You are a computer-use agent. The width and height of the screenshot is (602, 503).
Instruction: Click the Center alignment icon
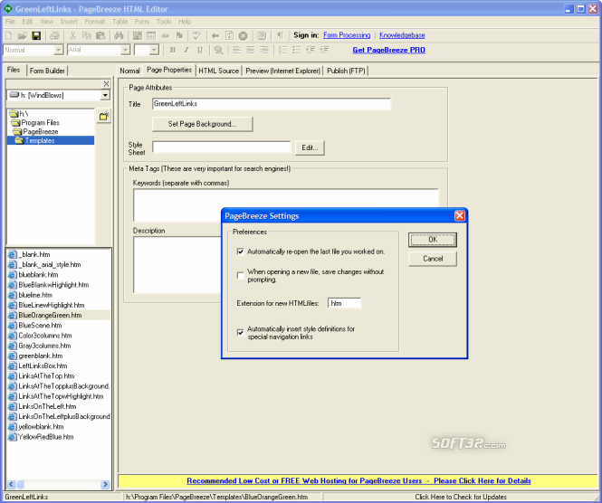[x=251, y=50]
